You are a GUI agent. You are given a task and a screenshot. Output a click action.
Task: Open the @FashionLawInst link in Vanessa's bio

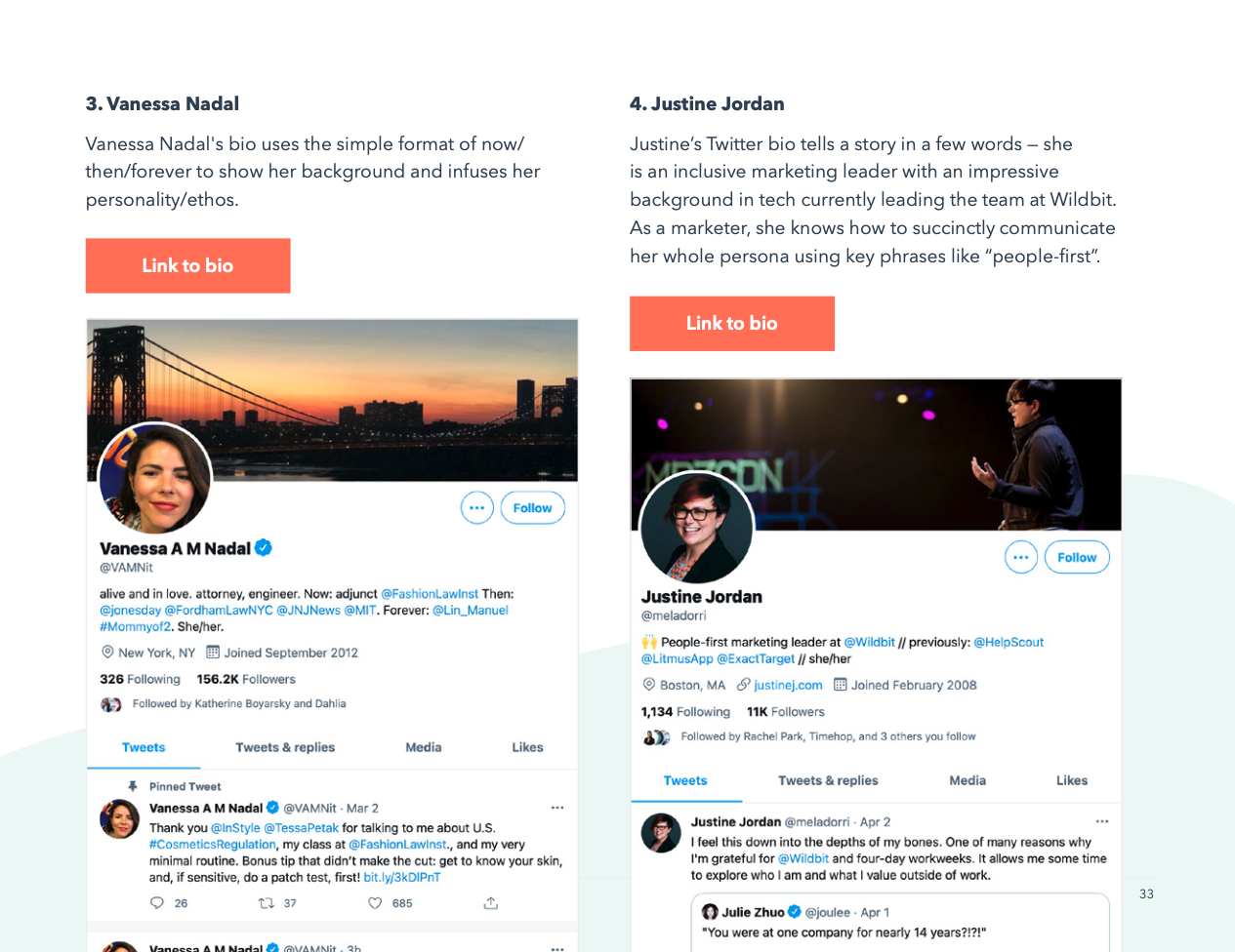430,593
